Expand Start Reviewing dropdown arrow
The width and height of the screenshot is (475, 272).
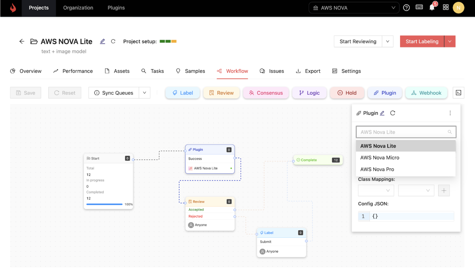(387, 41)
